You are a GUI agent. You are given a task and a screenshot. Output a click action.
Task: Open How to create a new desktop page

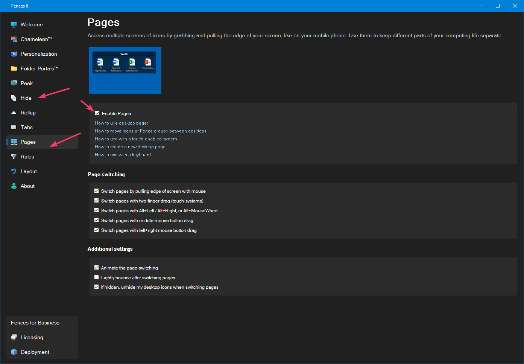130,147
